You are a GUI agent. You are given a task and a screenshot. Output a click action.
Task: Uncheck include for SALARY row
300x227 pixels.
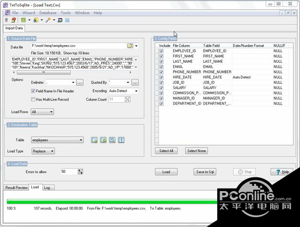coord(161,88)
